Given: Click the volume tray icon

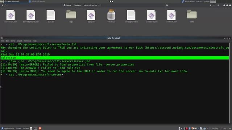Looking at the screenshot, I should (x=182, y=129).
